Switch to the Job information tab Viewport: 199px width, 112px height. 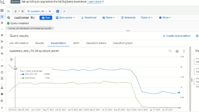click(19, 43)
